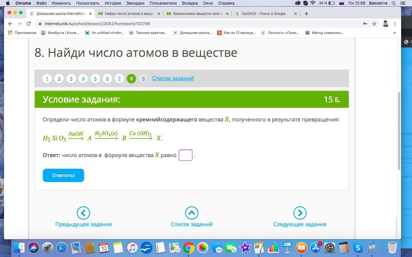Open the battery status menu
The width and height of the screenshot is (412, 257).
click(327, 3)
